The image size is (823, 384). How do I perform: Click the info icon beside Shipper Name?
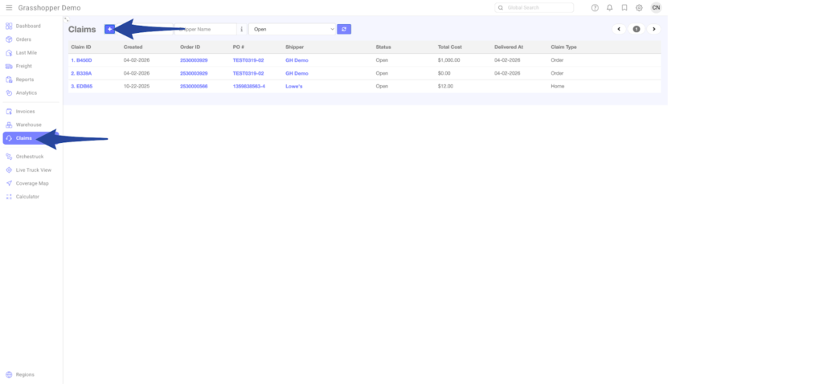(242, 29)
